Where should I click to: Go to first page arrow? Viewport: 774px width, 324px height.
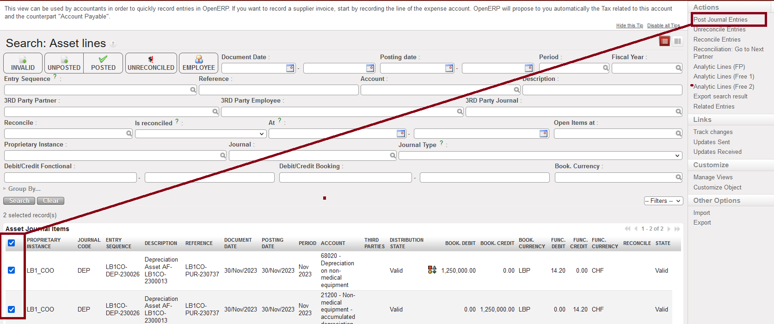click(627, 229)
